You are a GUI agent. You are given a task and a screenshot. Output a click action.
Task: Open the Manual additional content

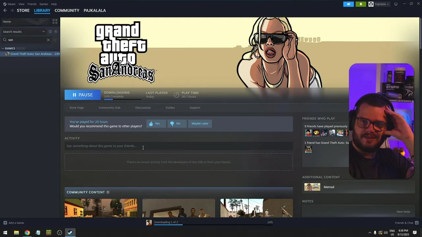358,187
